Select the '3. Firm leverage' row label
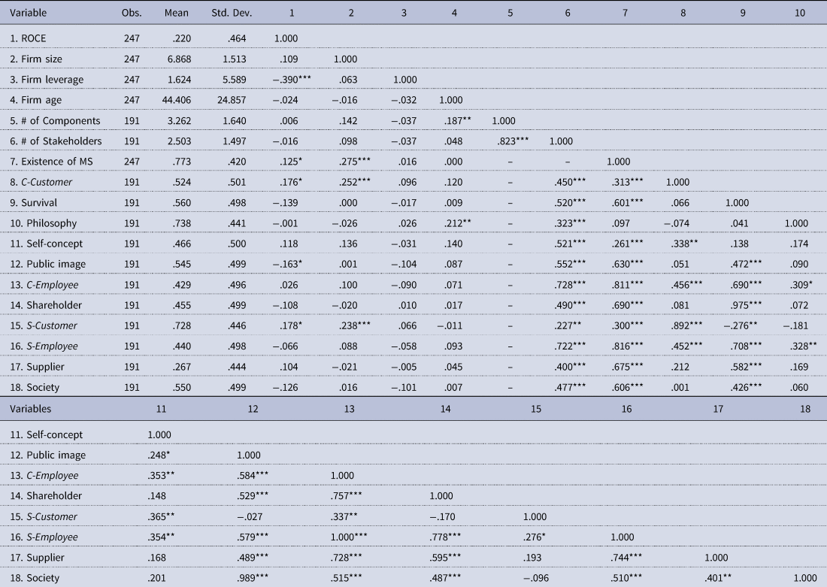 (x=47, y=79)
